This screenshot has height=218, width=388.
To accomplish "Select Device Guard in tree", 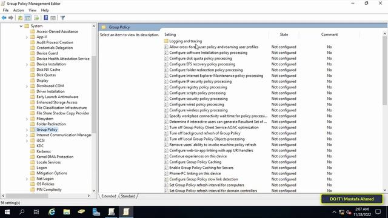I will point(47,53).
